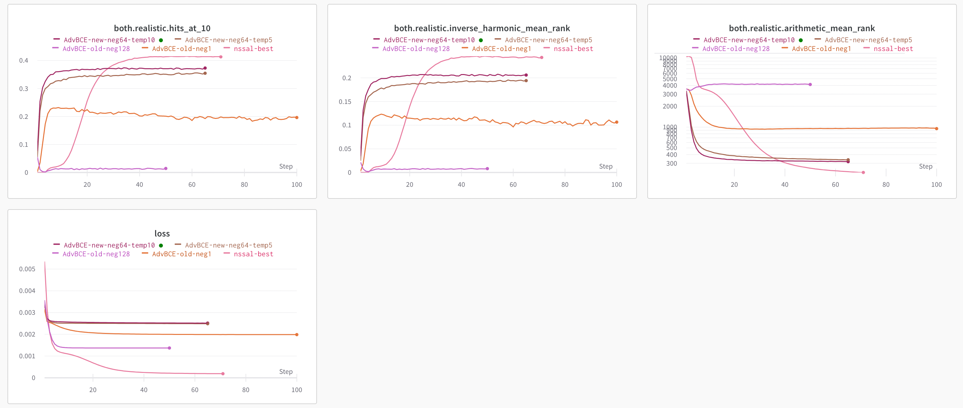Click green dot beside AdvBCE-new-neg64-temp10 in hits_at_10 legend

(x=161, y=40)
